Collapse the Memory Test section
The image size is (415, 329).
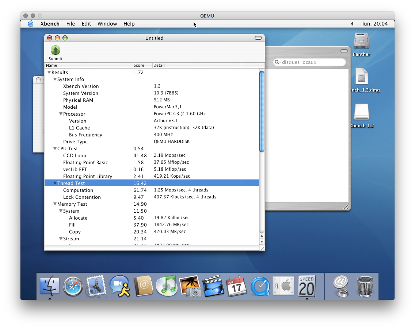click(55, 204)
